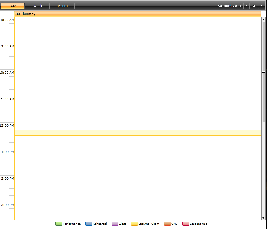This screenshot has width=267, height=229.
Task: Click the vertical scrollbar thumb
Action: click(x=263, y=72)
